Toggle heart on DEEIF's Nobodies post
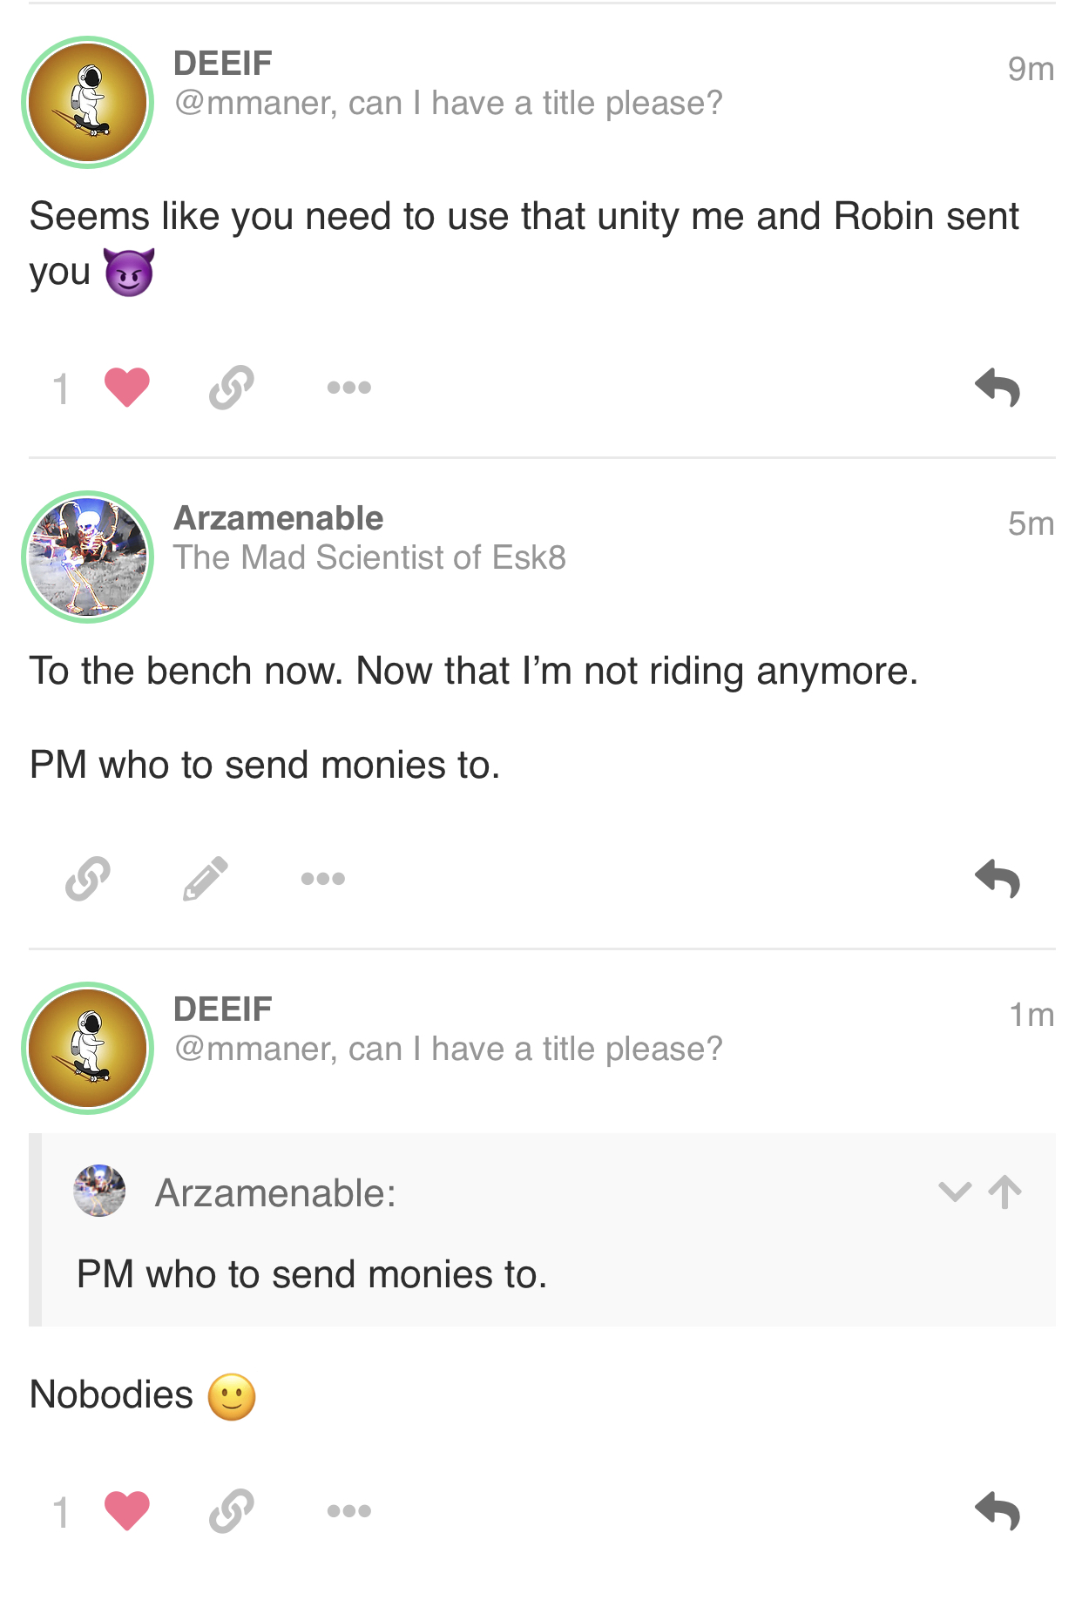Screen dimensions: 1082x1600 (x=127, y=1510)
